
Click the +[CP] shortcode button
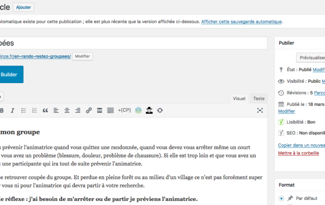[x=124, y=110]
